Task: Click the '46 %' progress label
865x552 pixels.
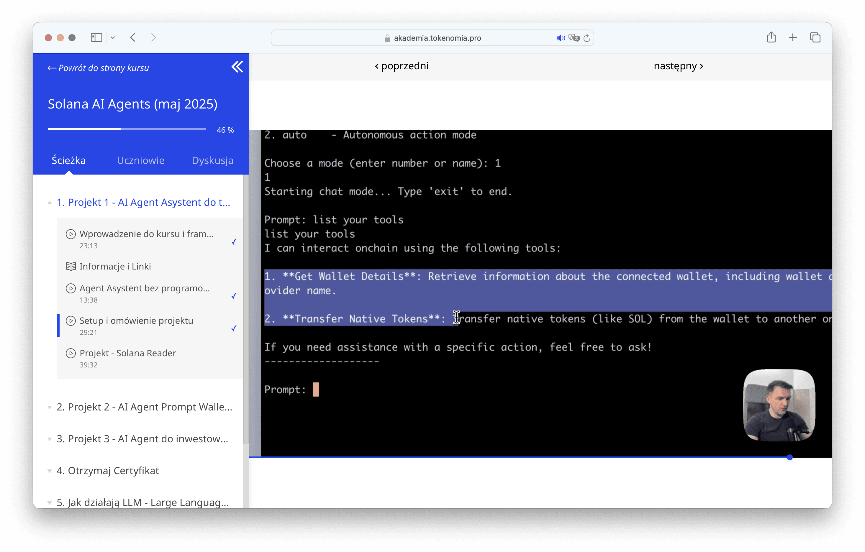Action: click(x=225, y=130)
